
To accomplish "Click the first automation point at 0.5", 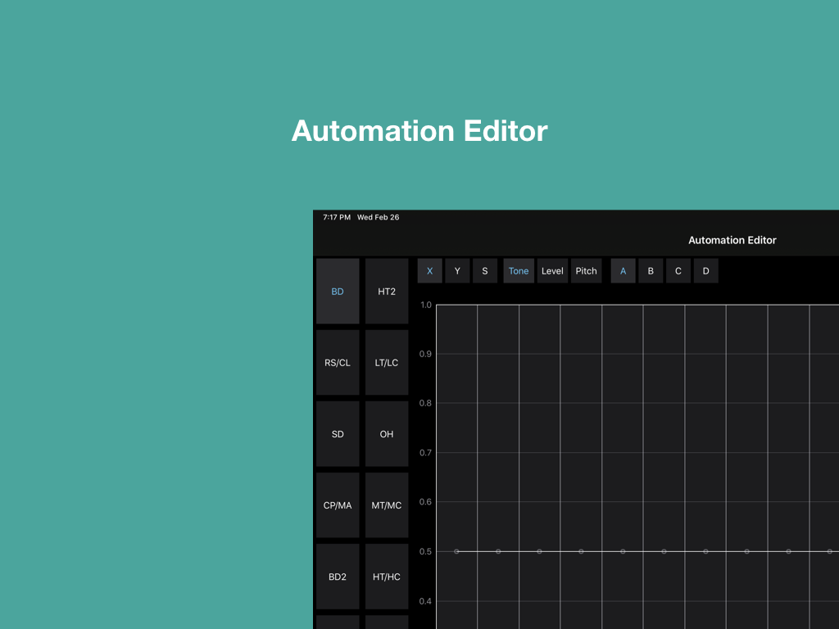I will pos(456,551).
